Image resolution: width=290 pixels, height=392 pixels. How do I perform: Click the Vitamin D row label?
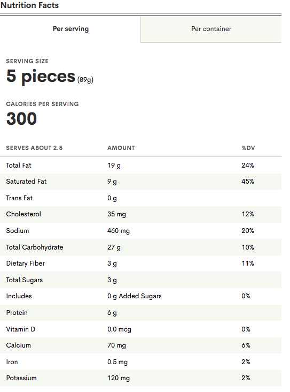[x=21, y=329]
